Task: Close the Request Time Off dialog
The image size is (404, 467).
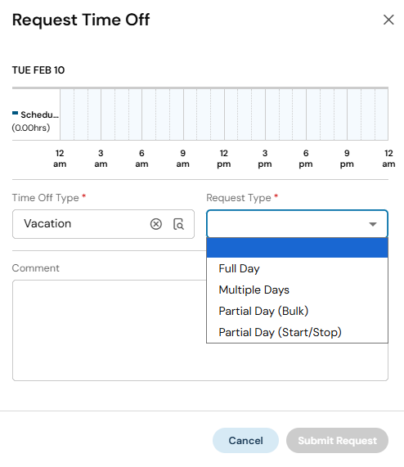Action: point(388,20)
